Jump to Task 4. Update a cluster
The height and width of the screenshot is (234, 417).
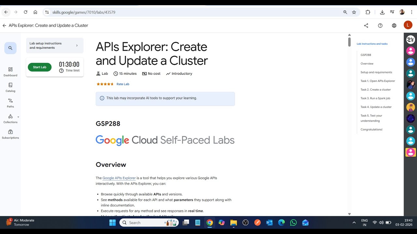pos(376,107)
